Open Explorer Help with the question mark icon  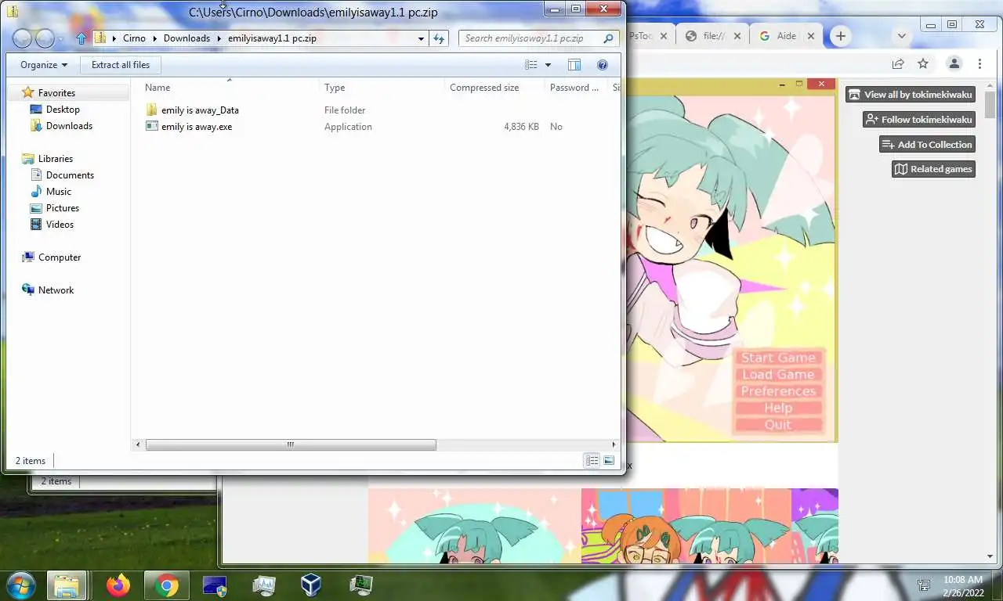coord(603,65)
